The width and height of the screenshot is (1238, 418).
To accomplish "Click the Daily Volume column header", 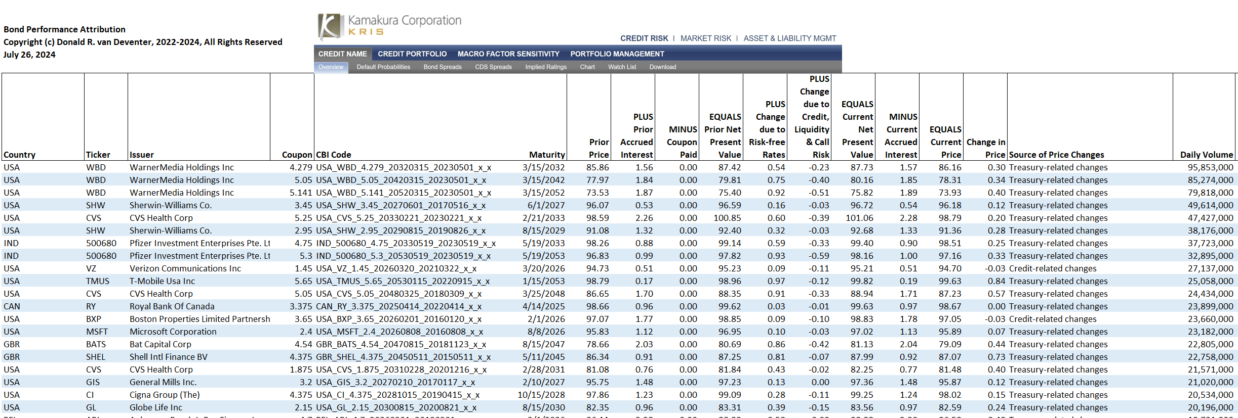I will tap(1207, 155).
